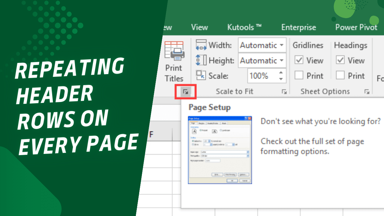Enable Print for Gridlines

point(299,75)
